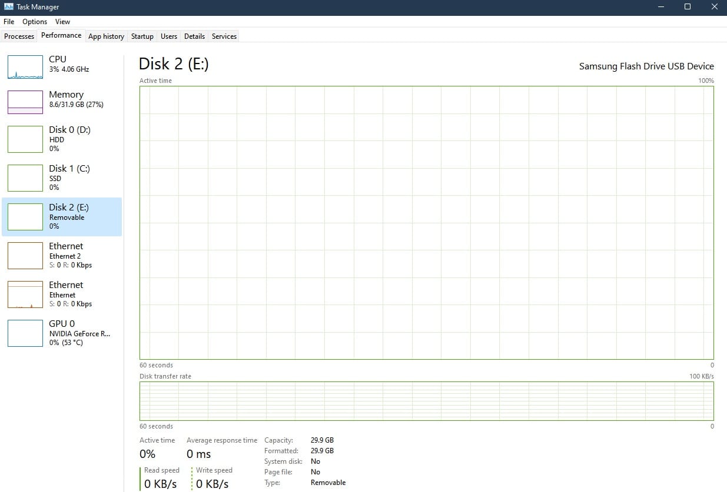Open the View menu

(62, 22)
